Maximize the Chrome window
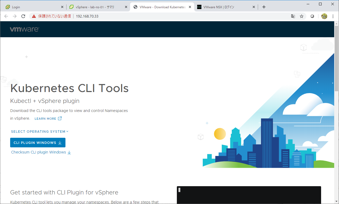 point(320,4)
